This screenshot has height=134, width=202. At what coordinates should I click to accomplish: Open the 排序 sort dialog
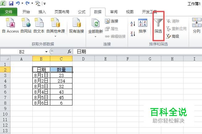(142, 26)
